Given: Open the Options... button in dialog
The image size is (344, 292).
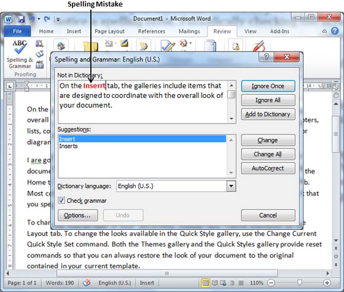Looking at the screenshot, I should [x=77, y=215].
